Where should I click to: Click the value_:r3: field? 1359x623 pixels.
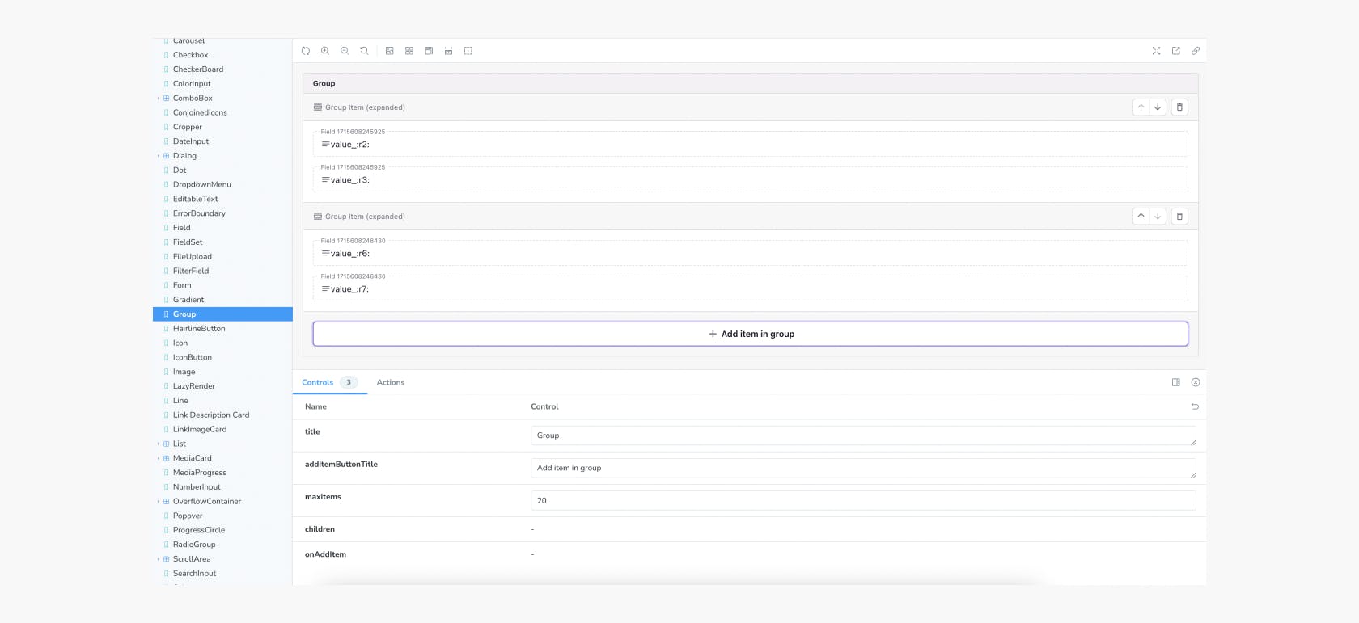(x=751, y=179)
